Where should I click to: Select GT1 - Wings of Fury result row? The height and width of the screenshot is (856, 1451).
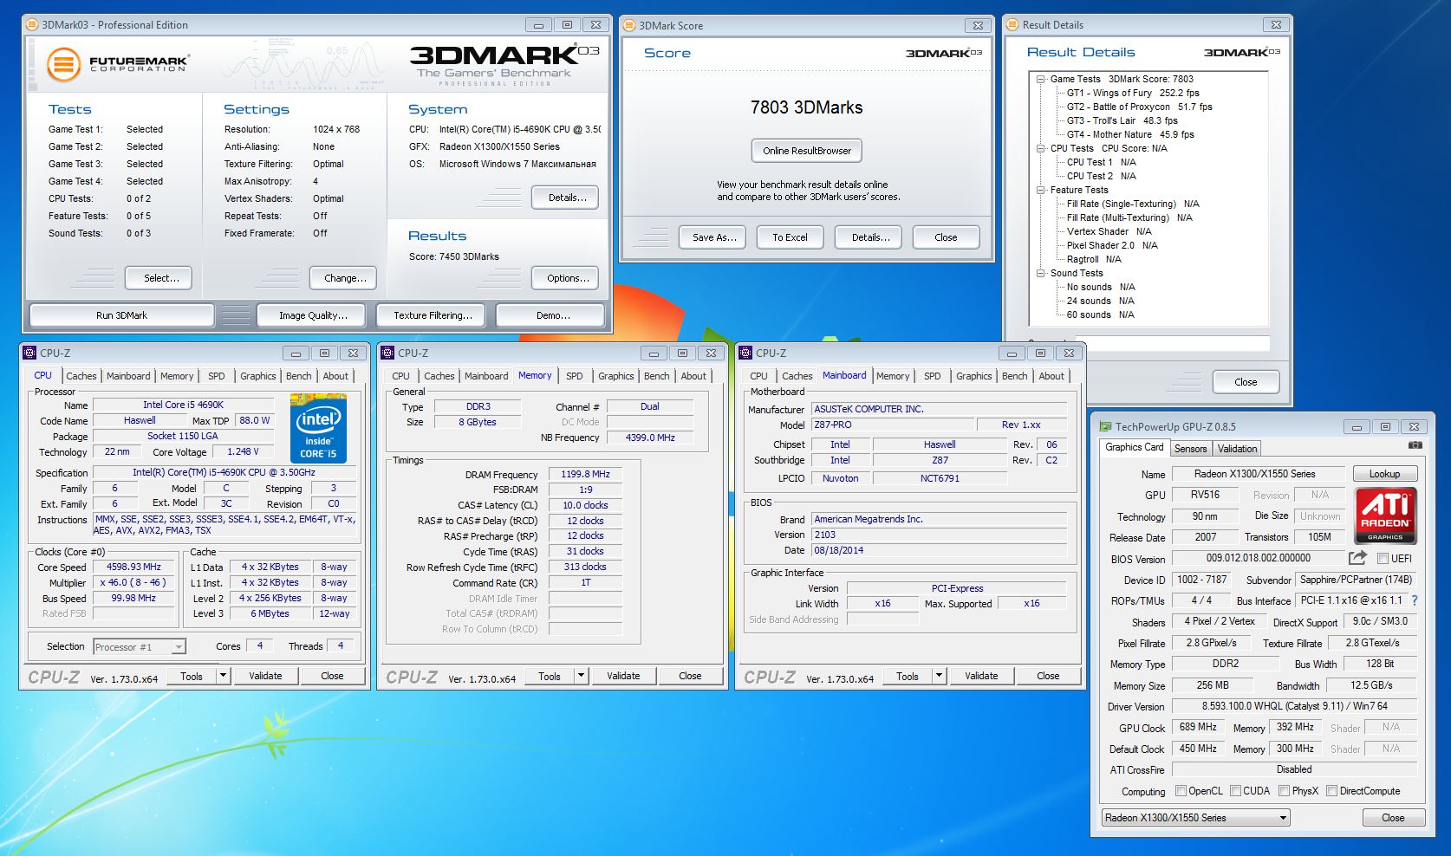pyautogui.click(x=1133, y=93)
